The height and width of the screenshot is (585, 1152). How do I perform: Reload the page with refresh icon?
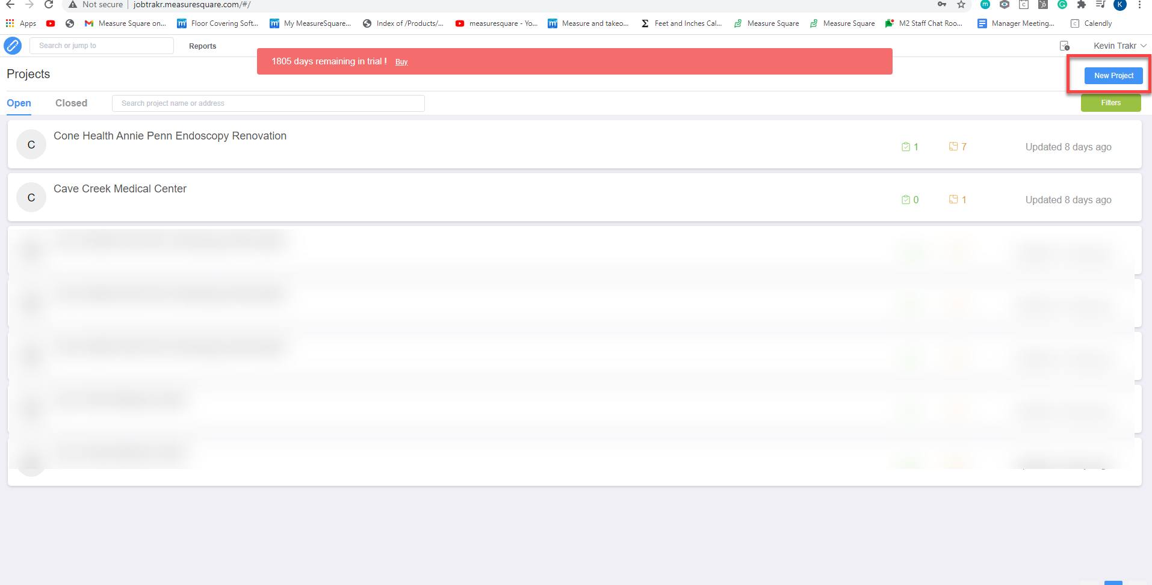[49, 4]
